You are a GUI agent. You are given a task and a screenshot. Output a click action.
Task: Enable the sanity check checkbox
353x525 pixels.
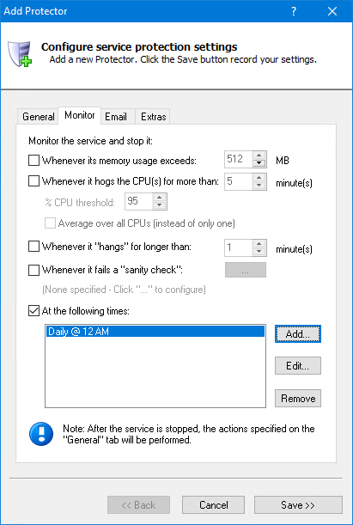coord(33,270)
